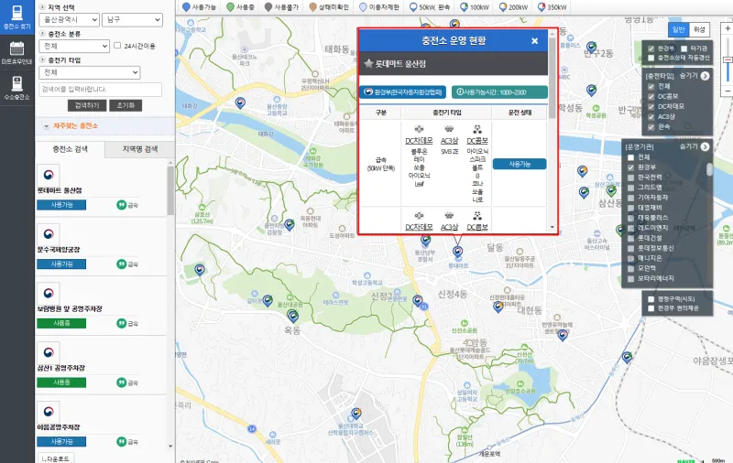Image resolution: width=733 pixels, height=463 pixels.
Task: Open the 울산광역시 city dropdown
Action: pyautogui.click(x=70, y=19)
